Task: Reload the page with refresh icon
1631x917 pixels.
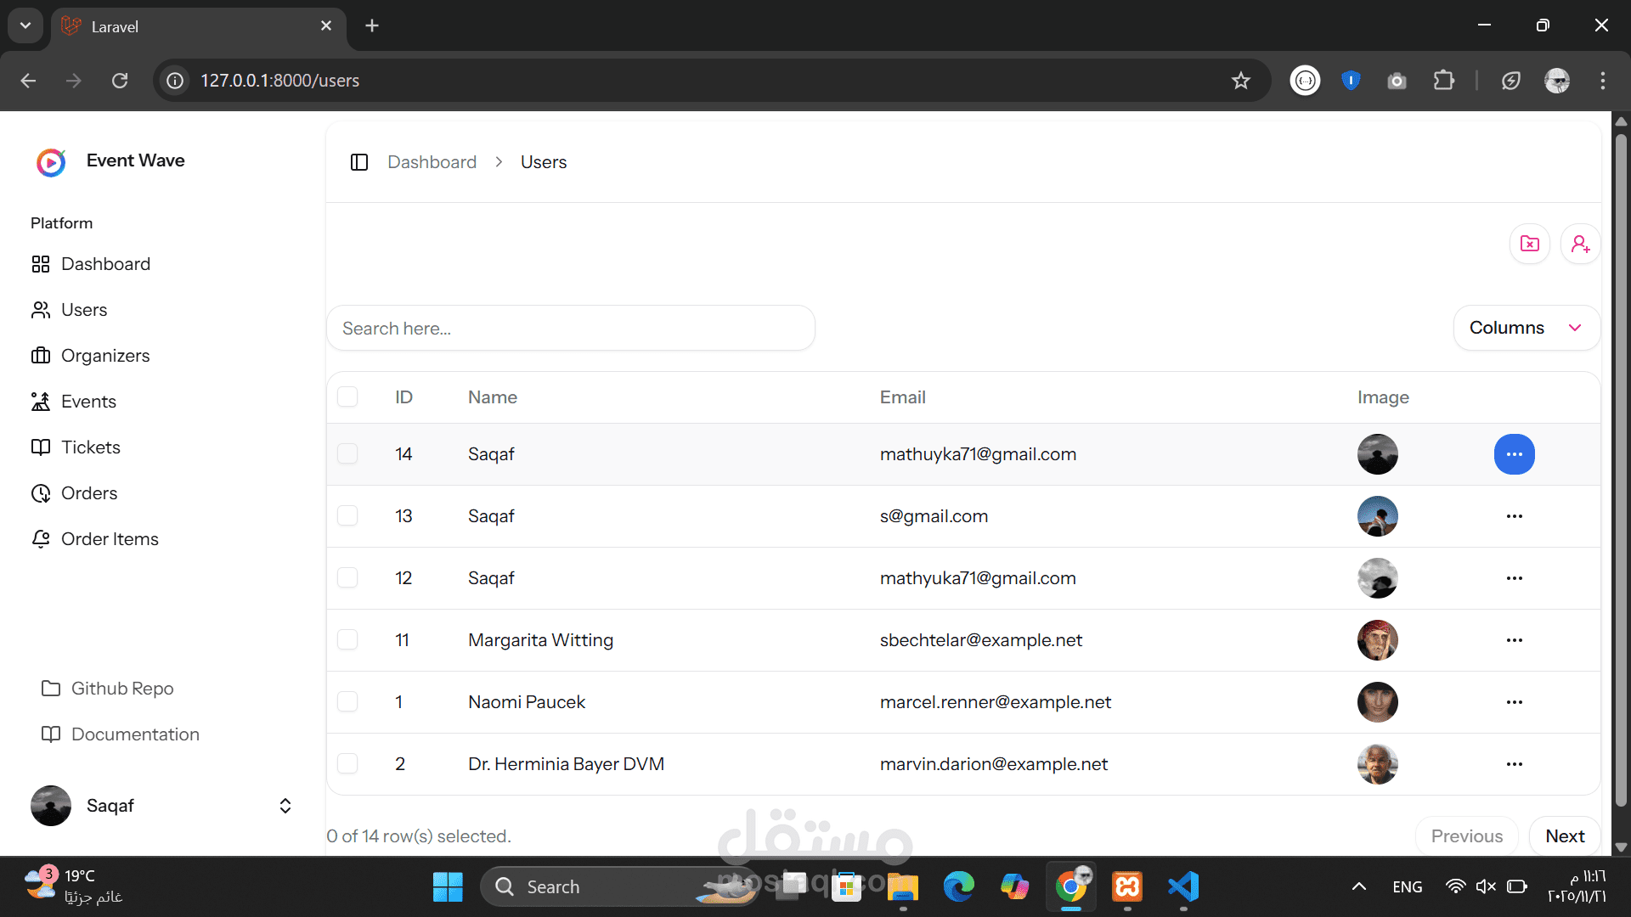Action: tap(120, 81)
